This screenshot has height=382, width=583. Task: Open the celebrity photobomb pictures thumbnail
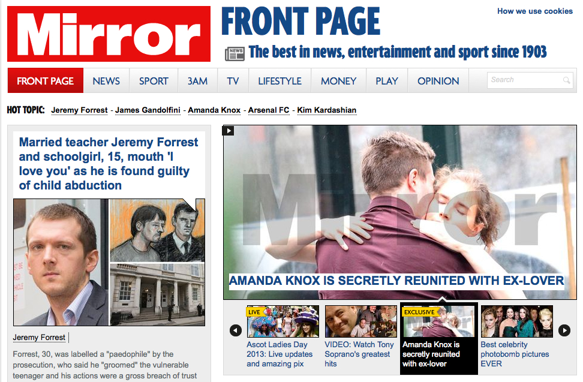pyautogui.click(x=517, y=321)
